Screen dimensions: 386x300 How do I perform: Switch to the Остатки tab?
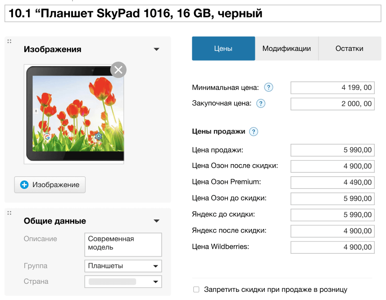pyautogui.click(x=349, y=49)
